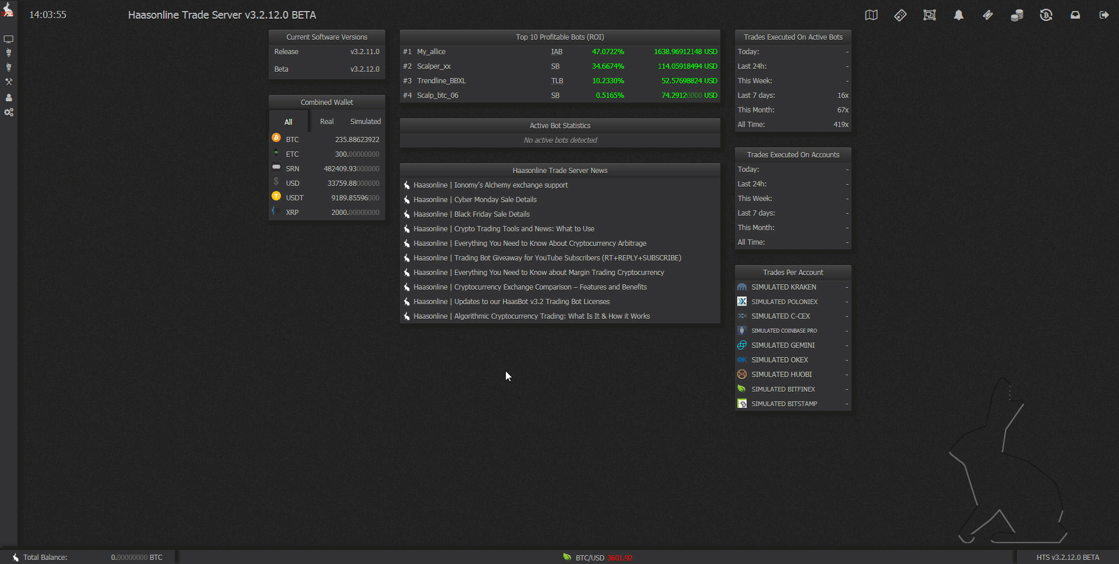Open the crossed pickaxe tools icon
1119x564 pixels.
point(8,82)
